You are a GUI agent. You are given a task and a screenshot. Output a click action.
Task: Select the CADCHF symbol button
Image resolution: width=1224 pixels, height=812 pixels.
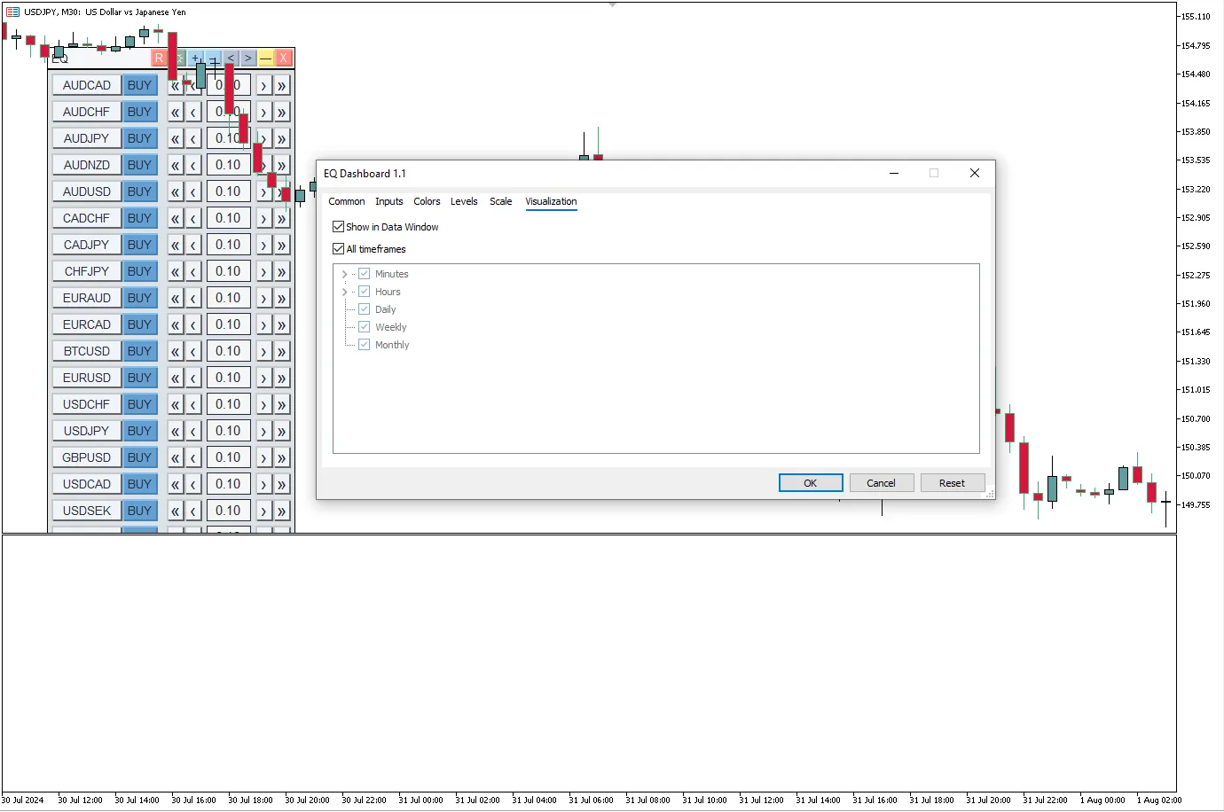click(87, 218)
